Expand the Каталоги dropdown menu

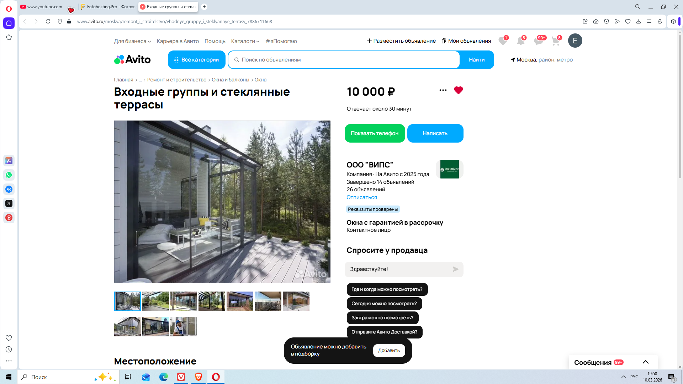pyautogui.click(x=245, y=41)
